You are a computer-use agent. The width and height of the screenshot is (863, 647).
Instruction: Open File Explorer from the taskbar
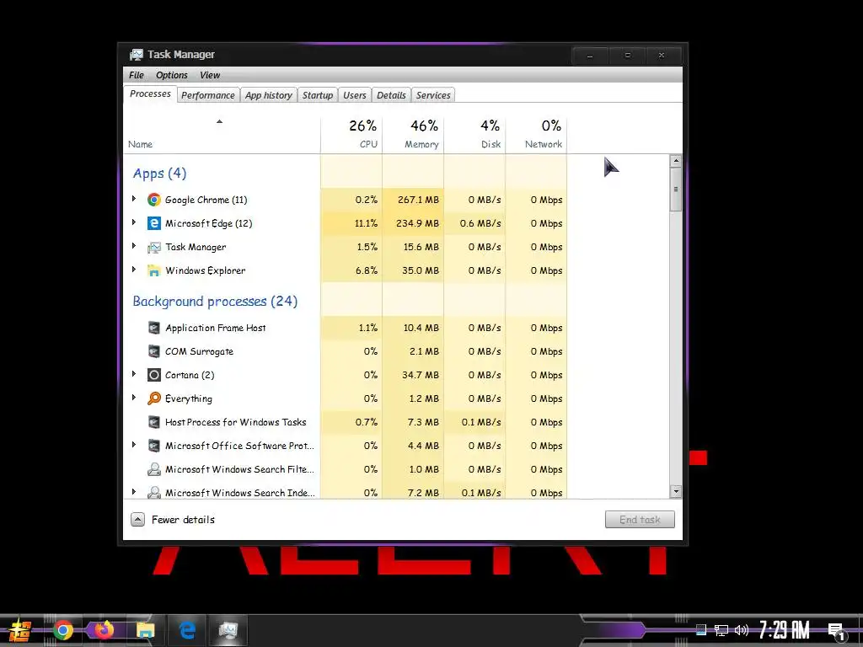[145, 630]
